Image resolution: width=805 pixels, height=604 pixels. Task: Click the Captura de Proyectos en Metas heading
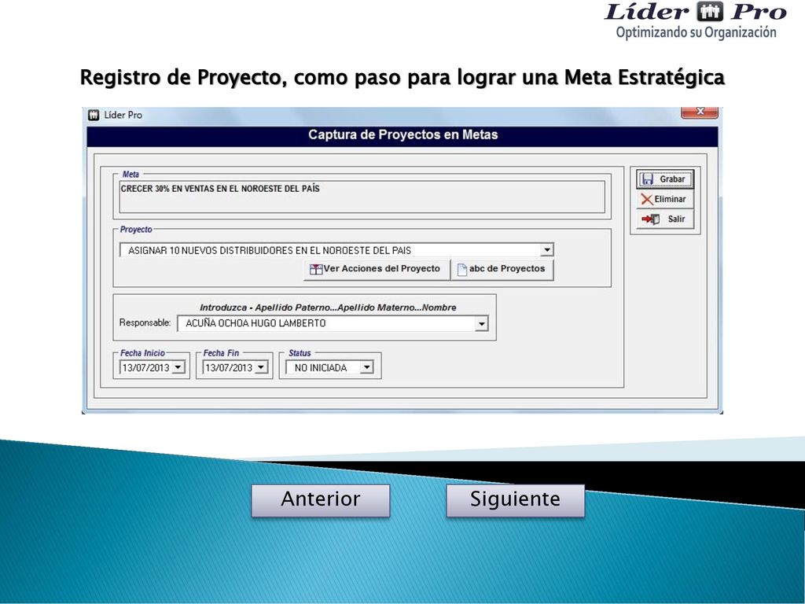point(403,135)
